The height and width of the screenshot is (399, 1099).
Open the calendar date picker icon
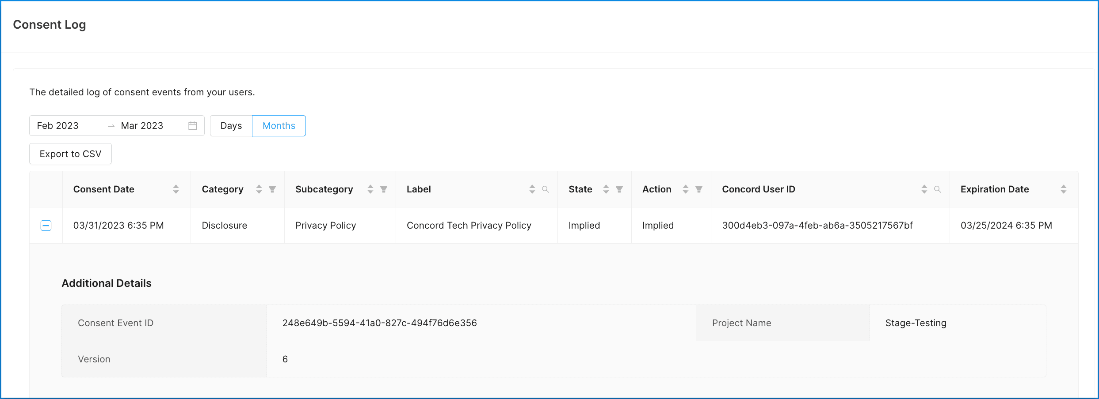point(192,126)
